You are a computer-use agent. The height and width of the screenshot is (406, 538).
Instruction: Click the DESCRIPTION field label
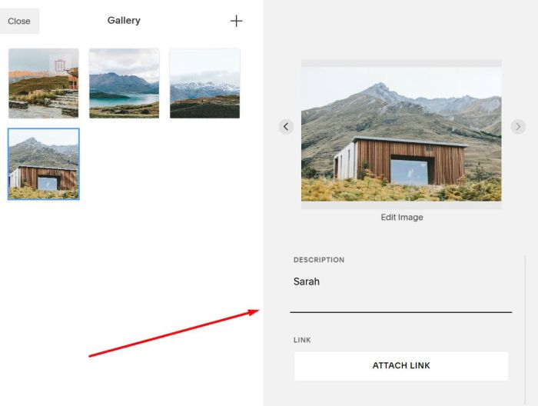[x=319, y=260]
